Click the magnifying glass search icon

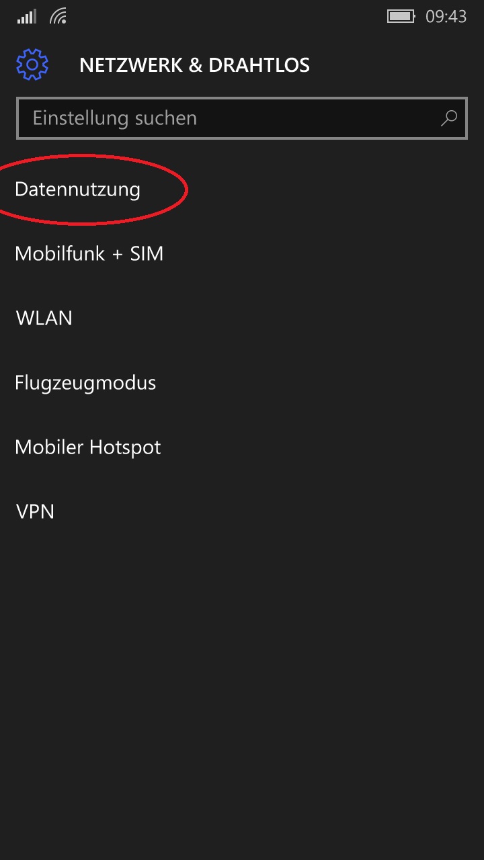click(448, 118)
